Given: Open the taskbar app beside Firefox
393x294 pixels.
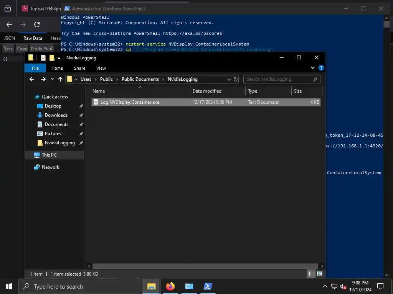Looking at the screenshot, I should coord(189,286).
